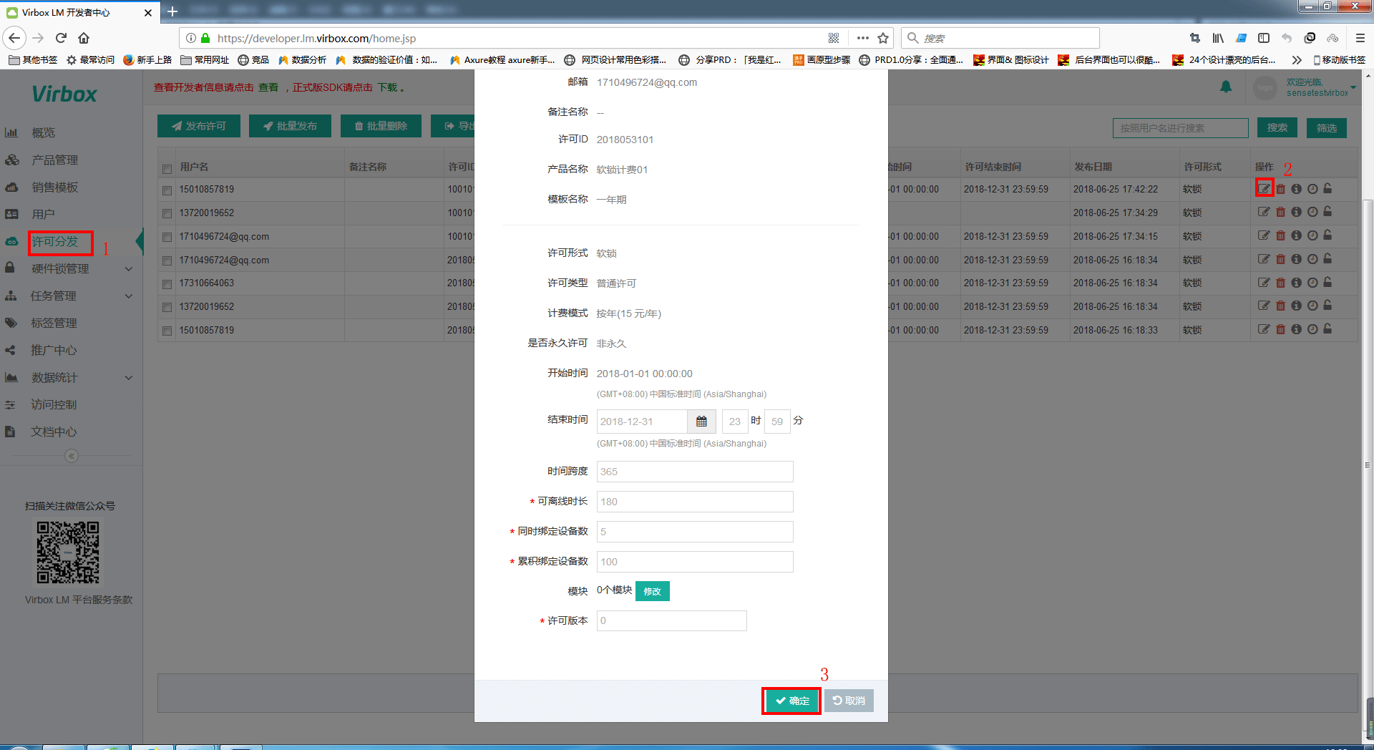
Task: Click the QR code icon in the address bar
Action: click(x=834, y=38)
